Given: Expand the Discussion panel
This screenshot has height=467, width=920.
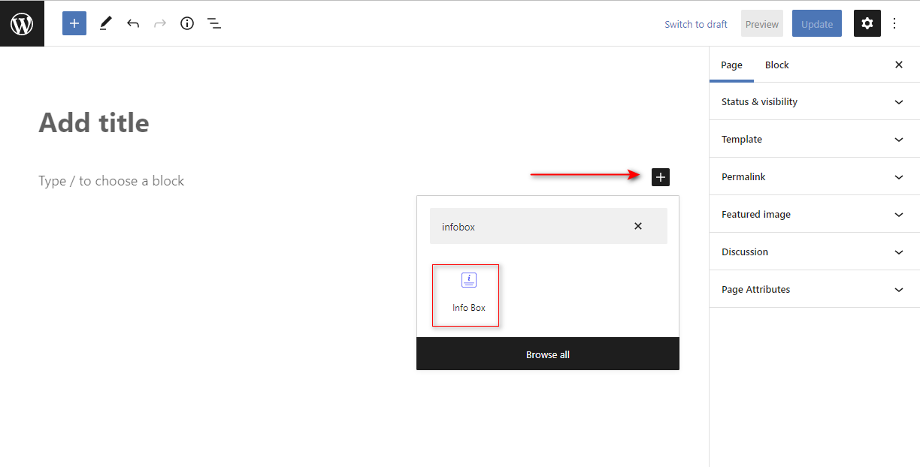Looking at the screenshot, I should pos(815,252).
